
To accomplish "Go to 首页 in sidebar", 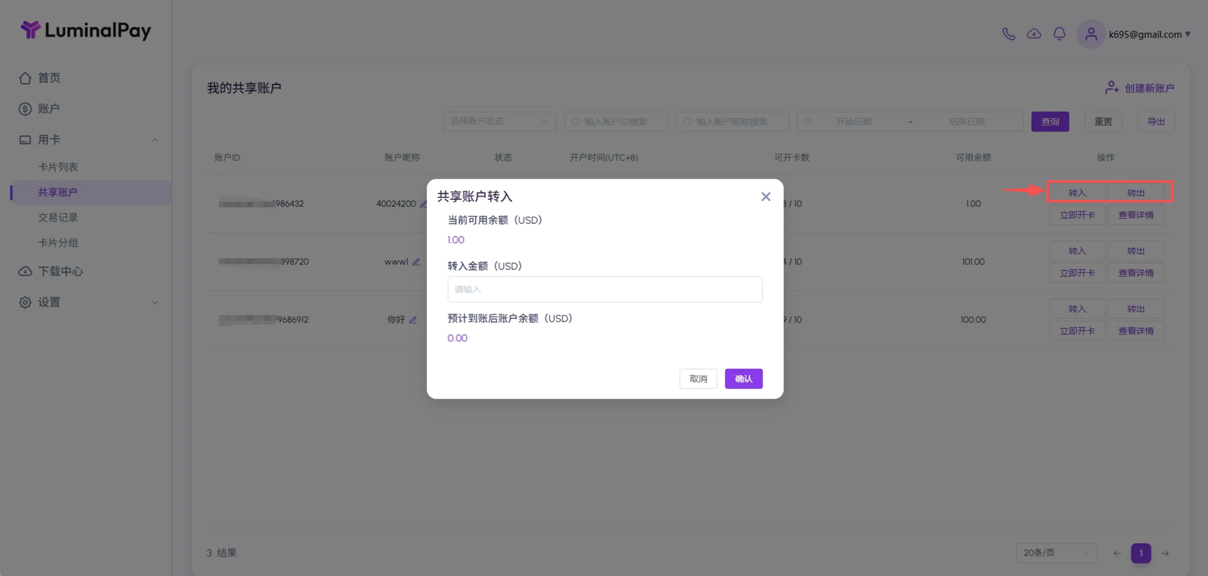I will pyautogui.click(x=40, y=78).
